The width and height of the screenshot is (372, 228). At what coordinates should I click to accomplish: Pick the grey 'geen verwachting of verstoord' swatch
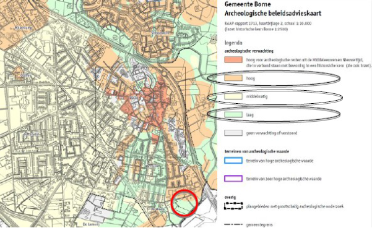pyautogui.click(x=233, y=133)
